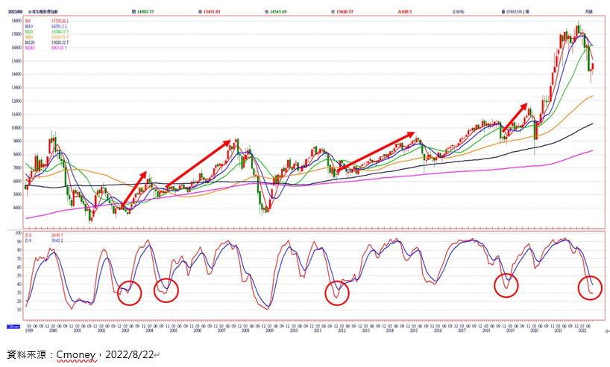Click the red arrow pointing to the 2007 peak
This screenshot has height=367, width=610.
[x=198, y=163]
